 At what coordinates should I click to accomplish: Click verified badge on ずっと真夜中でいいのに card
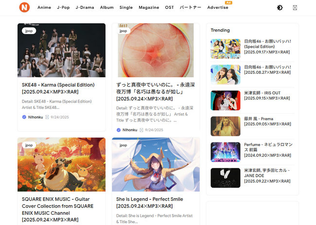click(x=119, y=130)
